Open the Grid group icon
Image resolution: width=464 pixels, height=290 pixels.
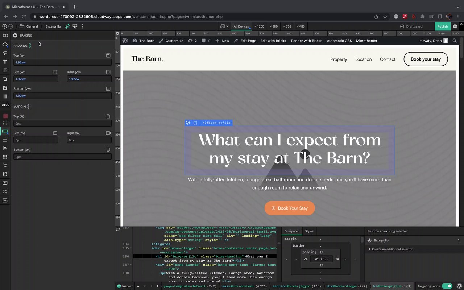click(5, 157)
